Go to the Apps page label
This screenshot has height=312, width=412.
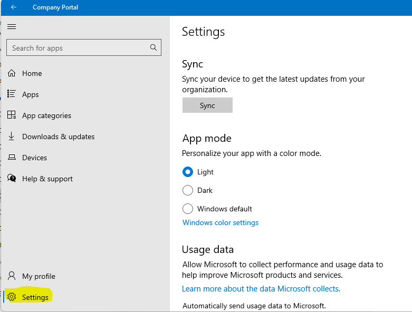[31, 94]
